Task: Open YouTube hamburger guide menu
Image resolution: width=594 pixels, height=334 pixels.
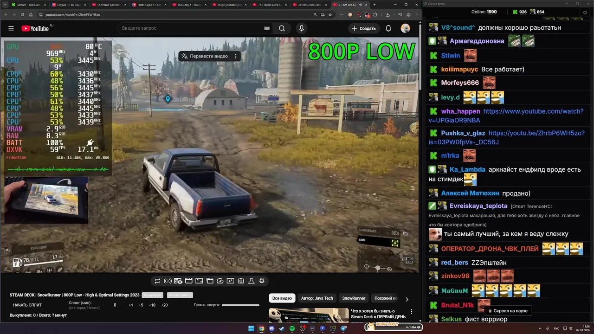Action: tap(11, 28)
